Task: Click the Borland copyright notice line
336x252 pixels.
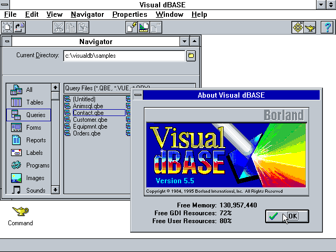Action: click(214, 191)
